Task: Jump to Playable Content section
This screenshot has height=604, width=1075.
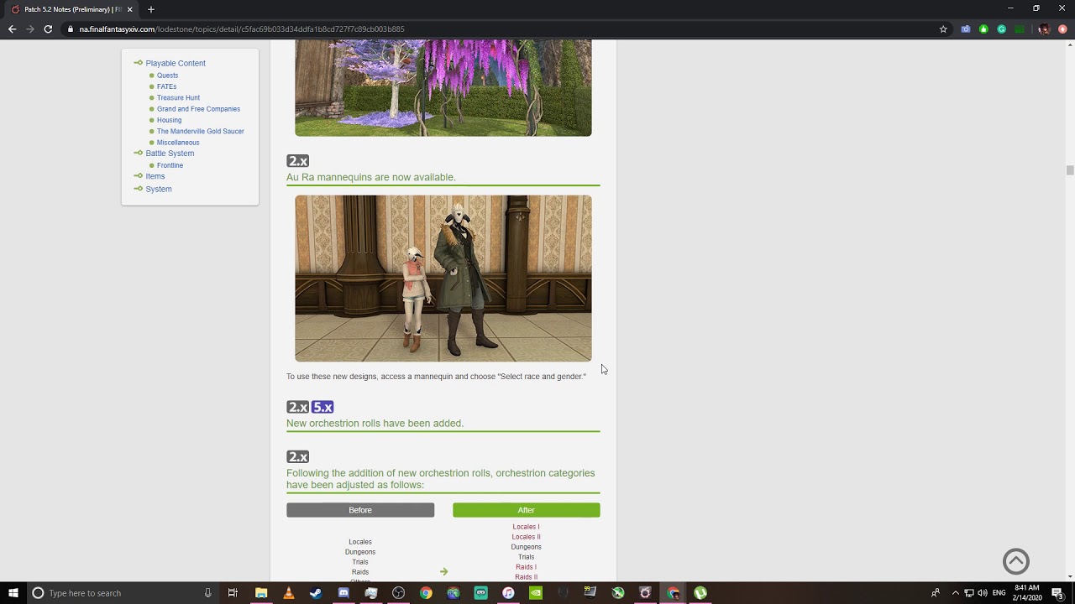Action: point(176,63)
